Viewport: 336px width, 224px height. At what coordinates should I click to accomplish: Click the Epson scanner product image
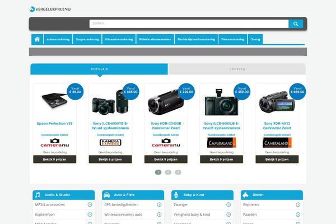click(x=55, y=101)
